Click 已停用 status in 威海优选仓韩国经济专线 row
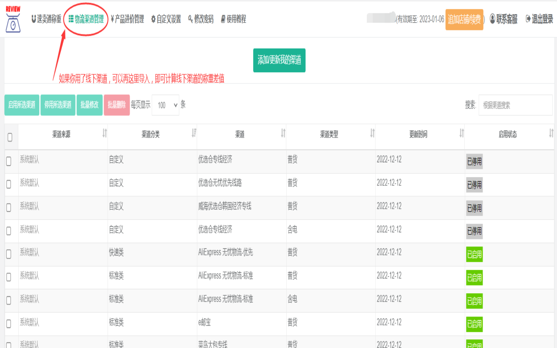The image size is (557, 348). tap(474, 208)
